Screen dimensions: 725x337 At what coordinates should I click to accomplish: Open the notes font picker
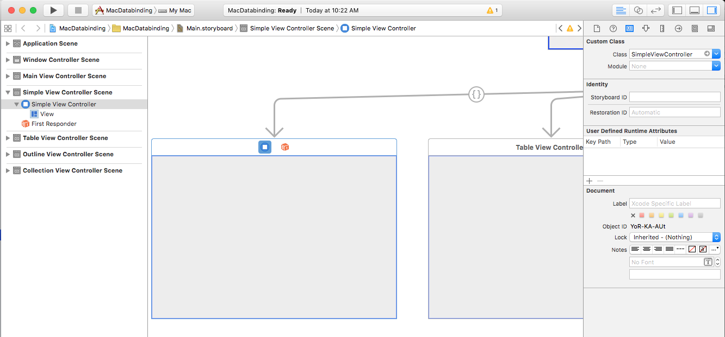coord(708,262)
